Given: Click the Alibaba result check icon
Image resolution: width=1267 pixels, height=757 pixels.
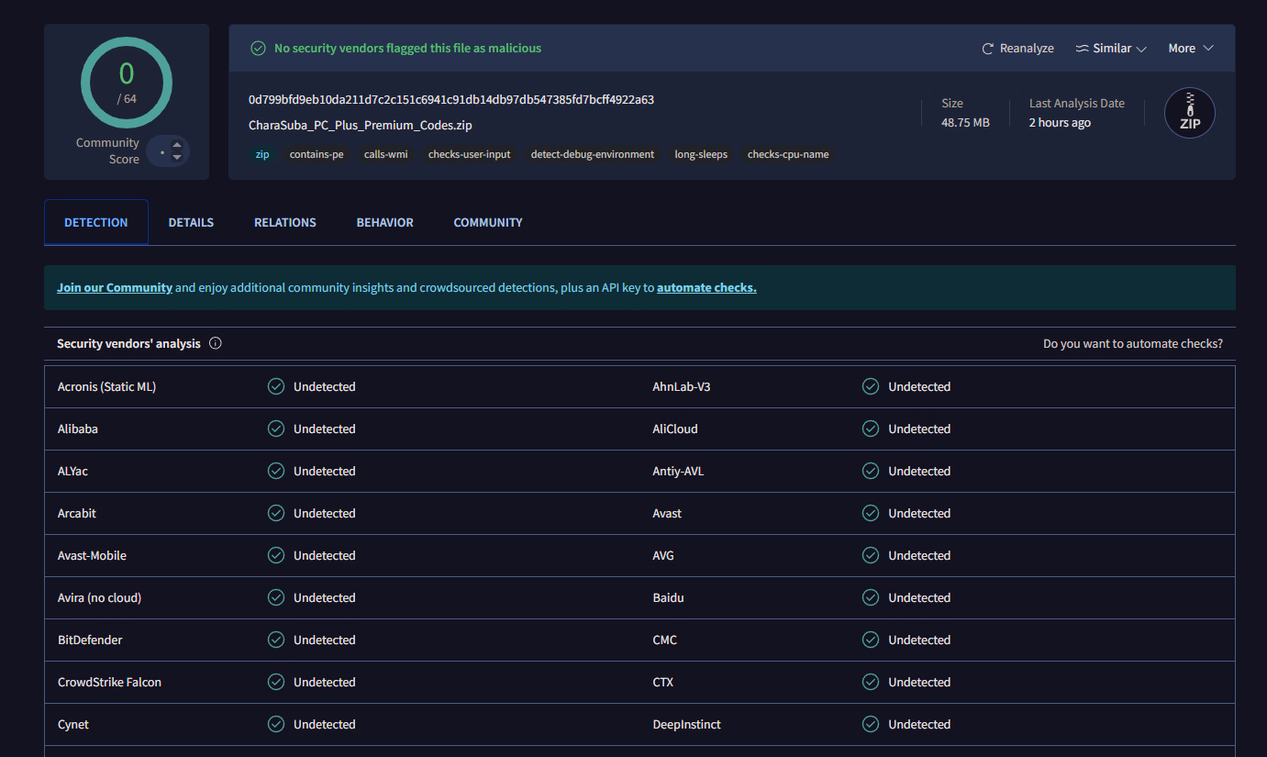Looking at the screenshot, I should (x=276, y=429).
